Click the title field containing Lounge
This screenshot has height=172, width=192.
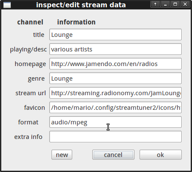point(116,35)
